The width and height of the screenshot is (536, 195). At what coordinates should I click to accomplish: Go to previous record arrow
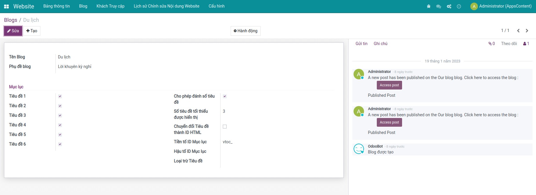click(x=518, y=31)
